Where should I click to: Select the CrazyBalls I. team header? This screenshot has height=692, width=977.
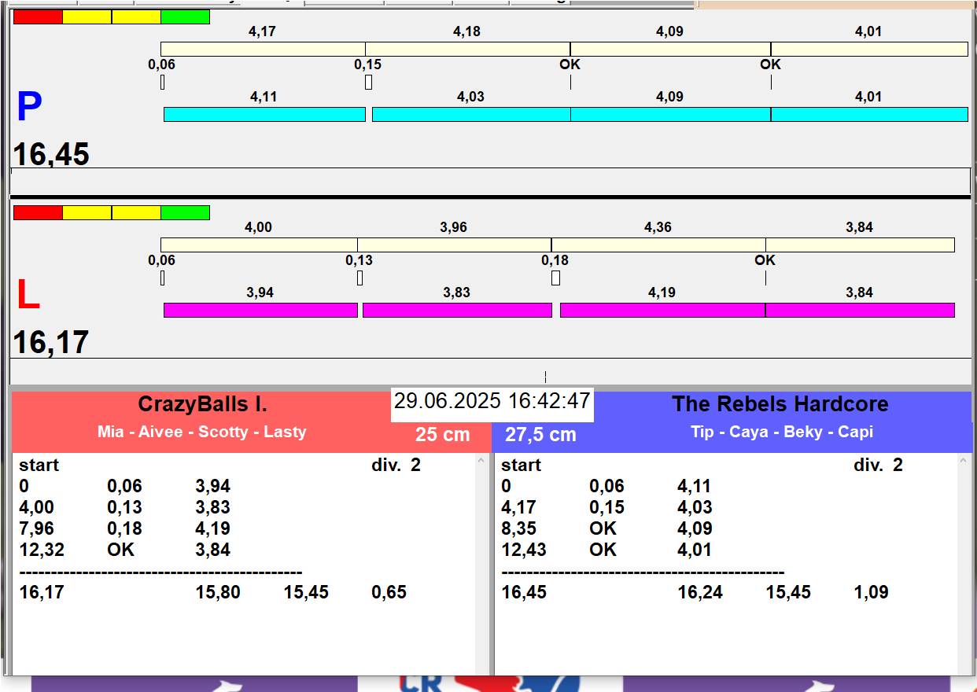click(202, 404)
